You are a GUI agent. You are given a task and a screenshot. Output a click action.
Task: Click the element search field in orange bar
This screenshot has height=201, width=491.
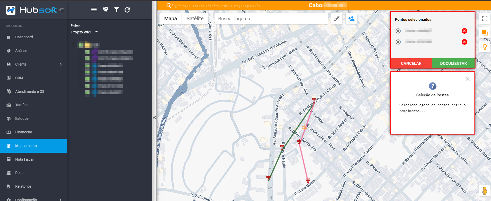click(216, 6)
